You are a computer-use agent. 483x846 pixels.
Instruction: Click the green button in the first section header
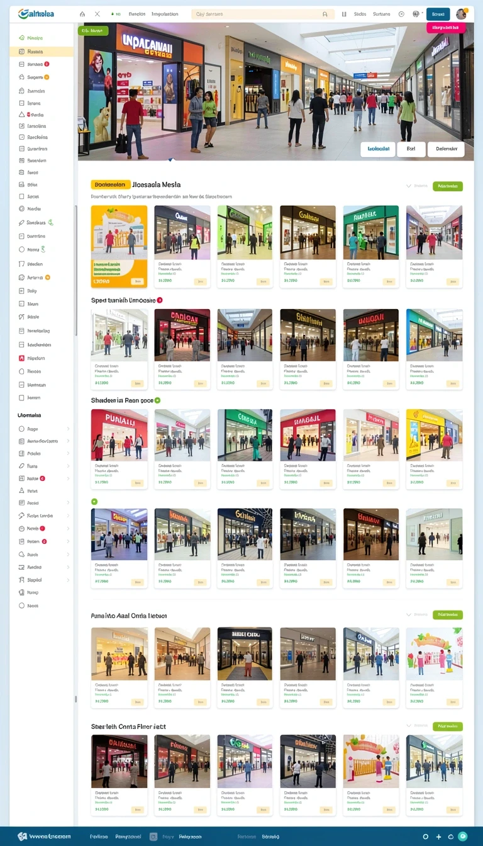448,186
